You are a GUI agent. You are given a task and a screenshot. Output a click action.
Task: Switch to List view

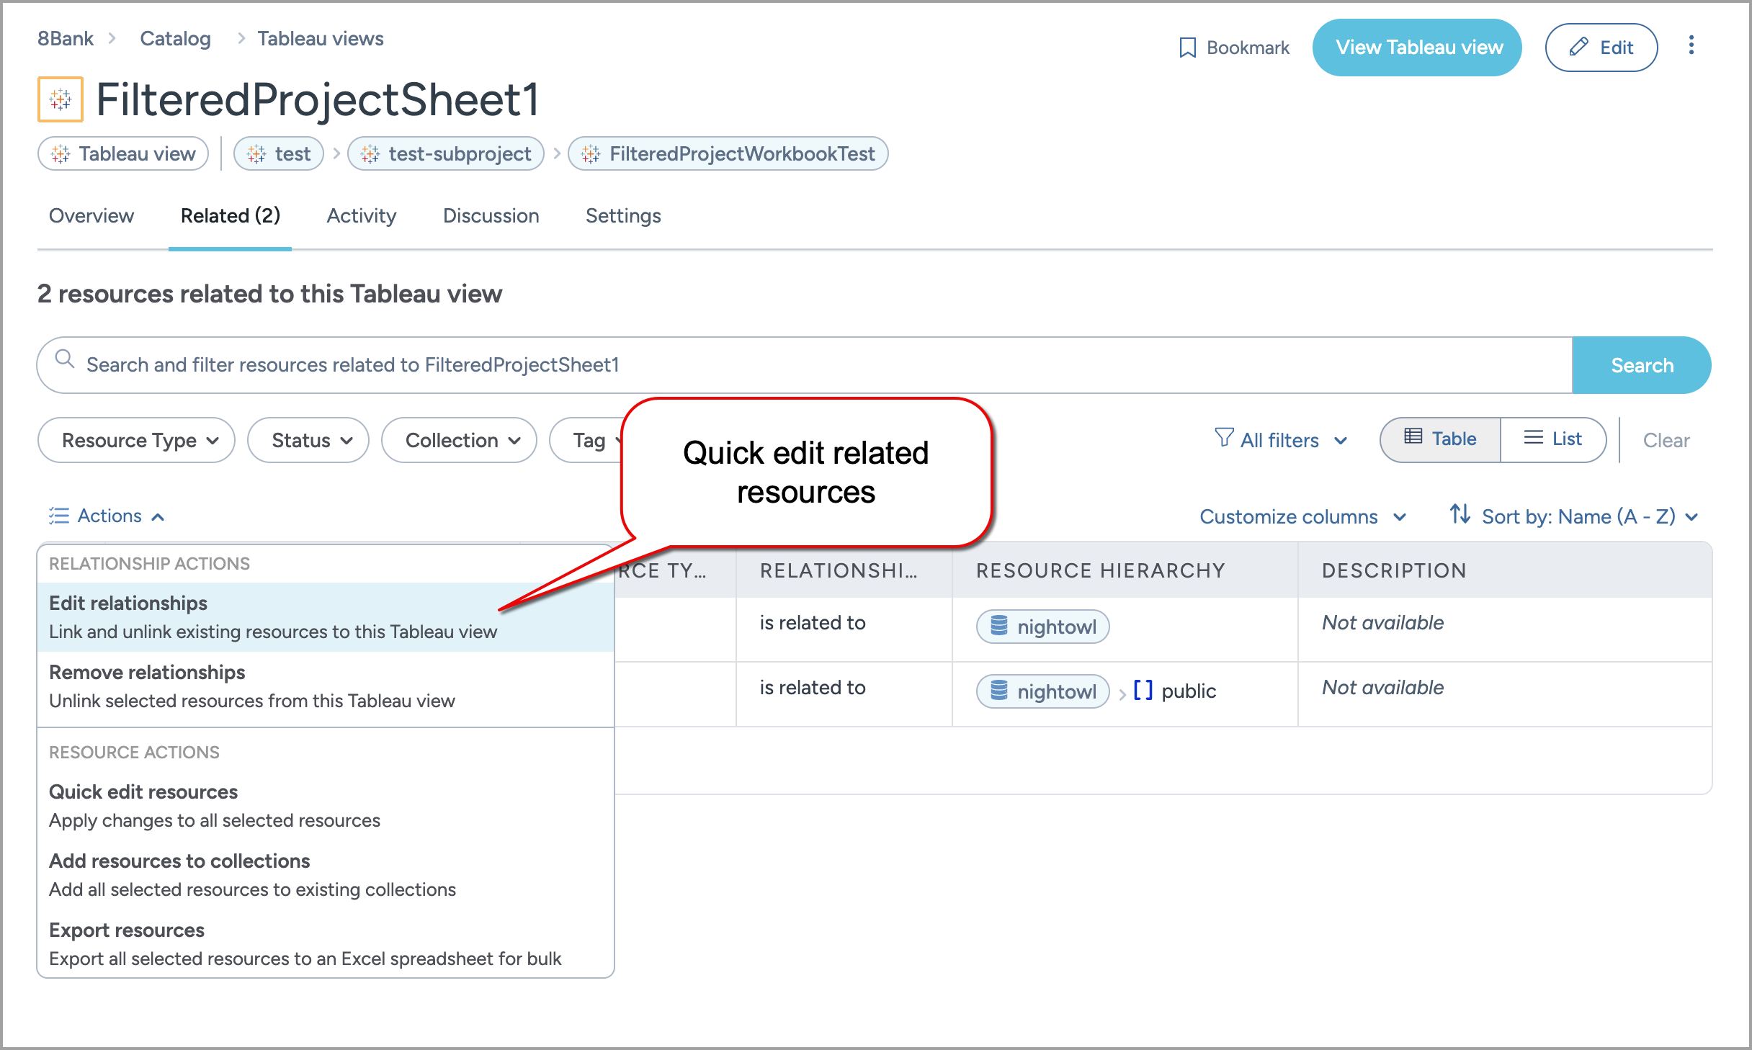(x=1552, y=439)
